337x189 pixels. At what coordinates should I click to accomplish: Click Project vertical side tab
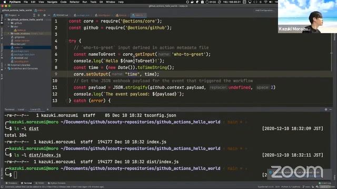tap(2, 19)
